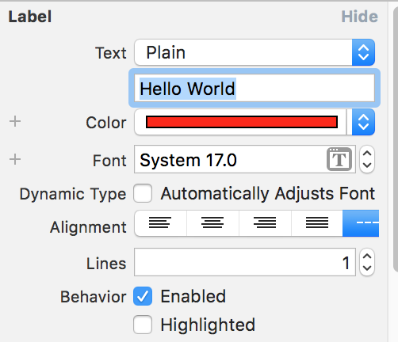Image resolution: width=398 pixels, height=342 pixels.
Task: Select justified text alignment
Action: point(317,223)
